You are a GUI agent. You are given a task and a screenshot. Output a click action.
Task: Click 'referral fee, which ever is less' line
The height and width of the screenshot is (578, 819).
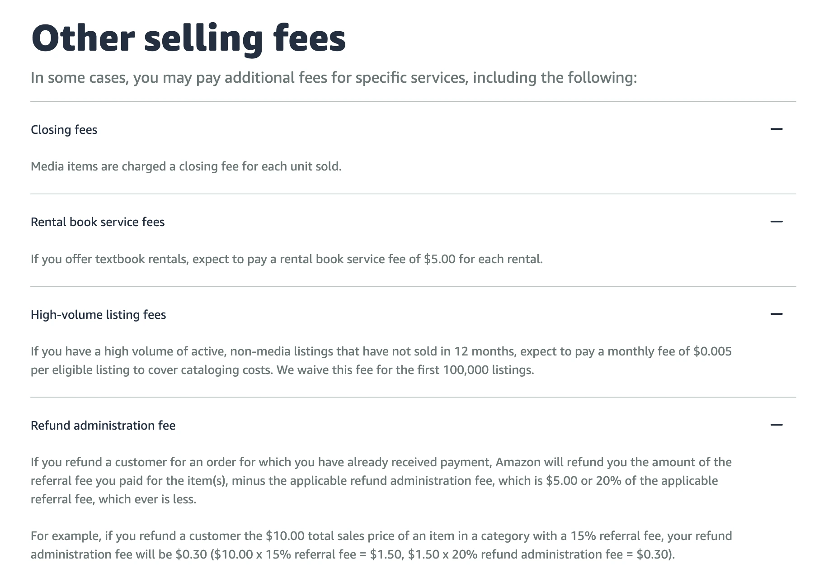point(113,499)
